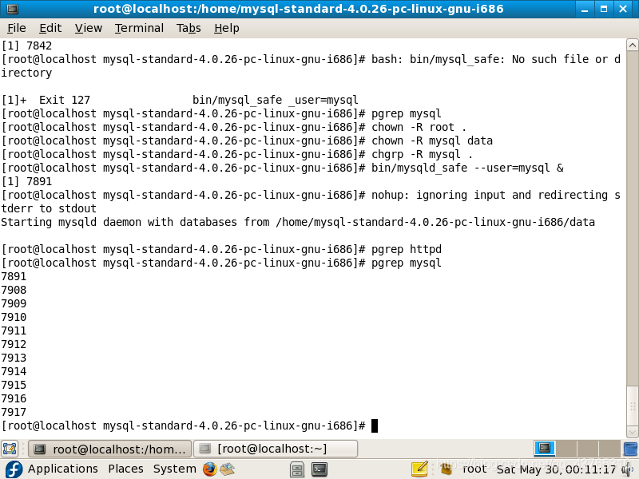The height and width of the screenshot is (479, 639).
Task: Click the Show Desktop button in the panel
Action: [x=10, y=449]
